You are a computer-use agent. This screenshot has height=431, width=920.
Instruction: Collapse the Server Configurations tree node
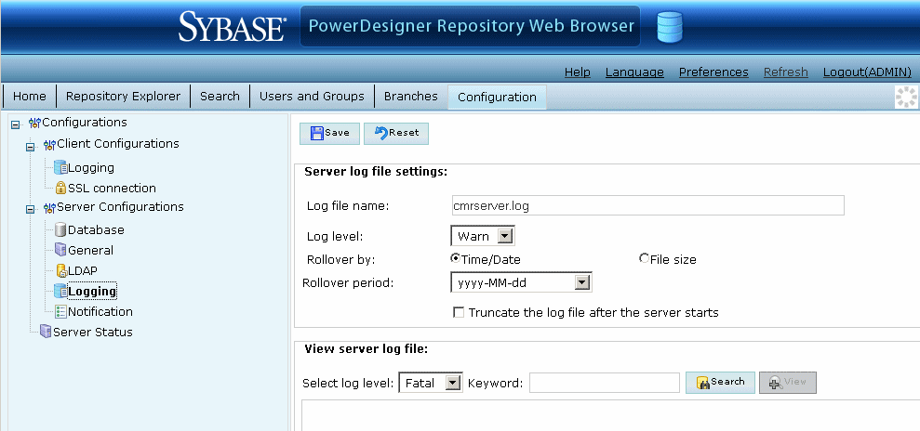30,208
